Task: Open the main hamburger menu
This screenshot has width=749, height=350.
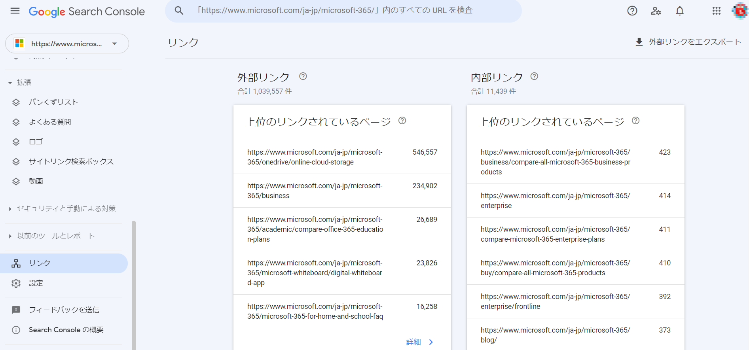Action: (15, 11)
